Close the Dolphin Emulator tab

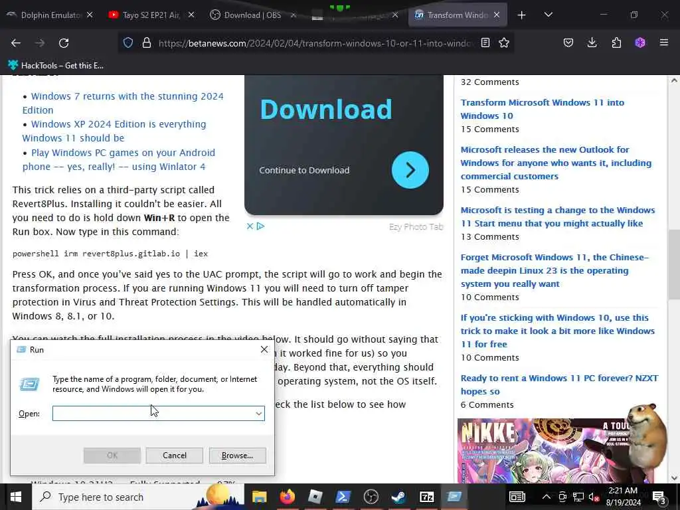pyautogui.click(x=90, y=15)
